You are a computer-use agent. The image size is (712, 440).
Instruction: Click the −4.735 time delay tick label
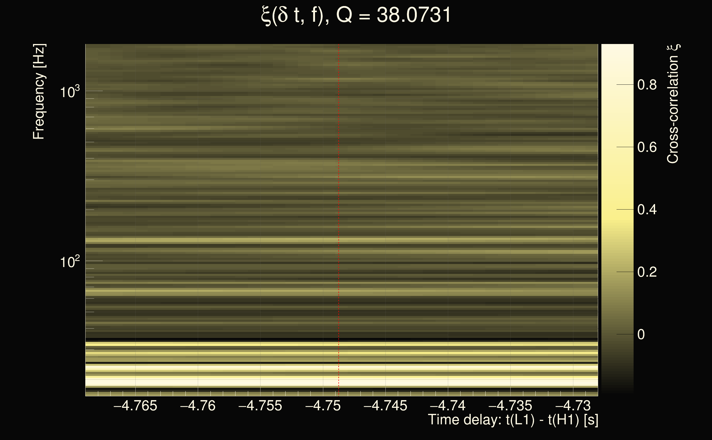[510, 406]
